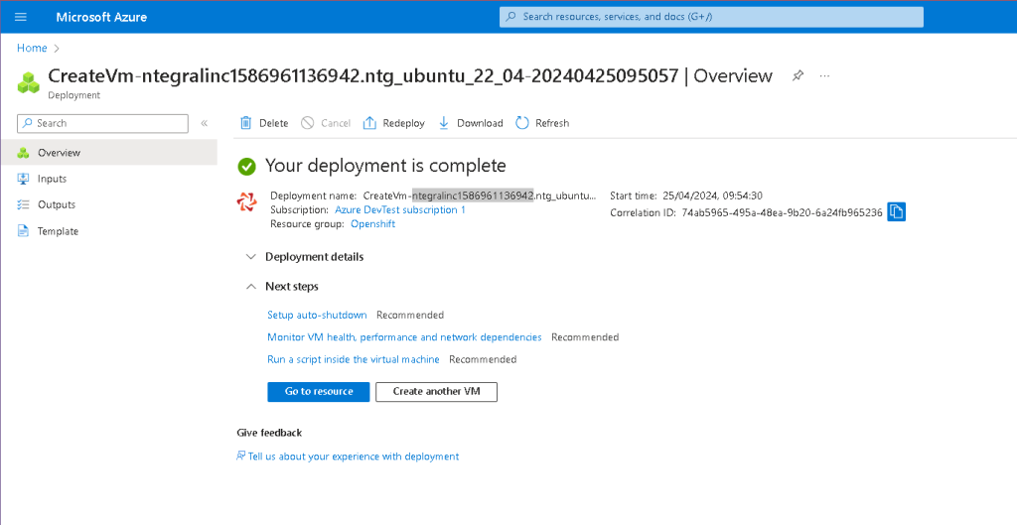Select the Correlation ID value text
The height and width of the screenshot is (525, 1017).
tap(782, 212)
